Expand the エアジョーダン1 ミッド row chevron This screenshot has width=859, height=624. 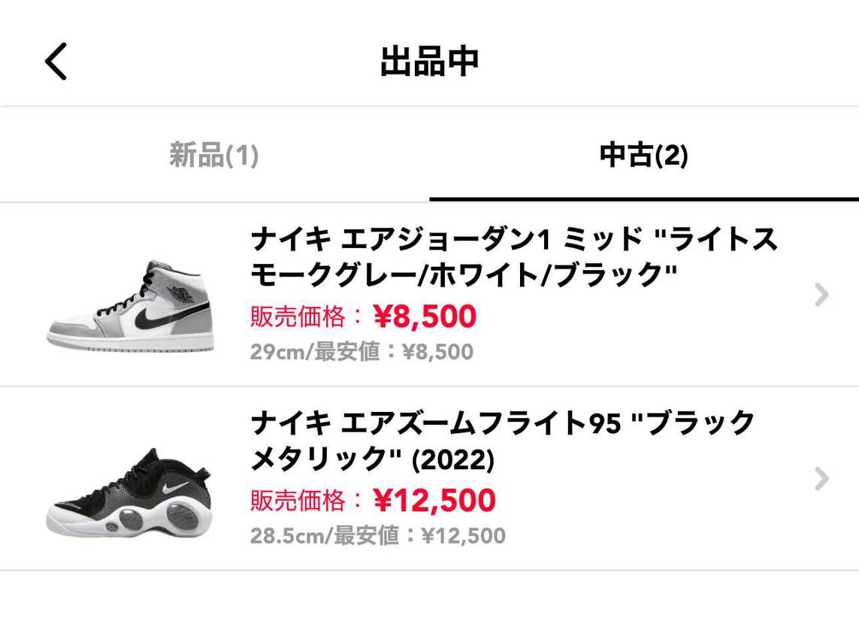click(821, 295)
